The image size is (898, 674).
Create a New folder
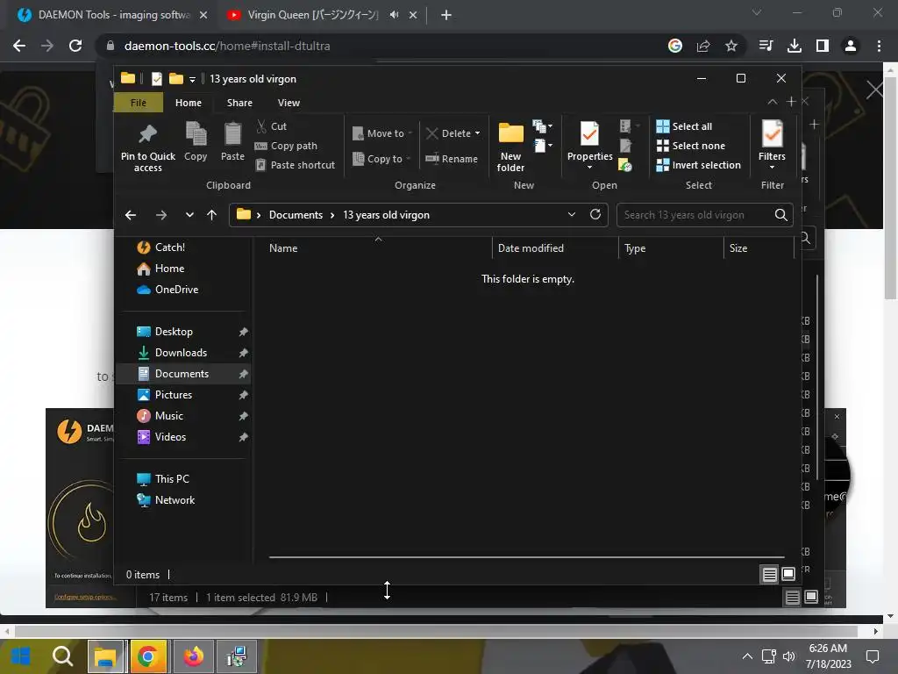(x=510, y=147)
